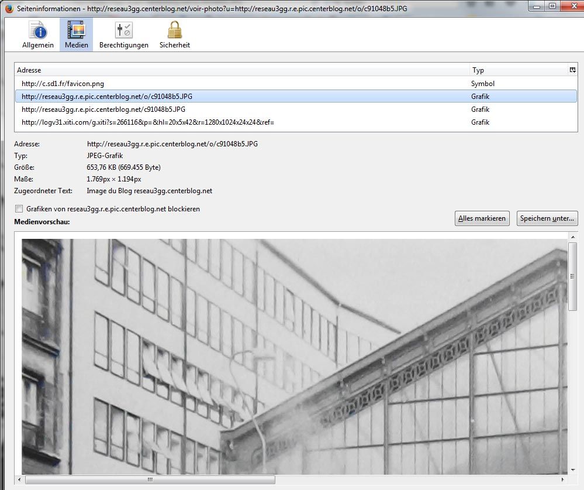Select the Medien film icon
Viewport: 584px width, 490px height.
pos(76,30)
